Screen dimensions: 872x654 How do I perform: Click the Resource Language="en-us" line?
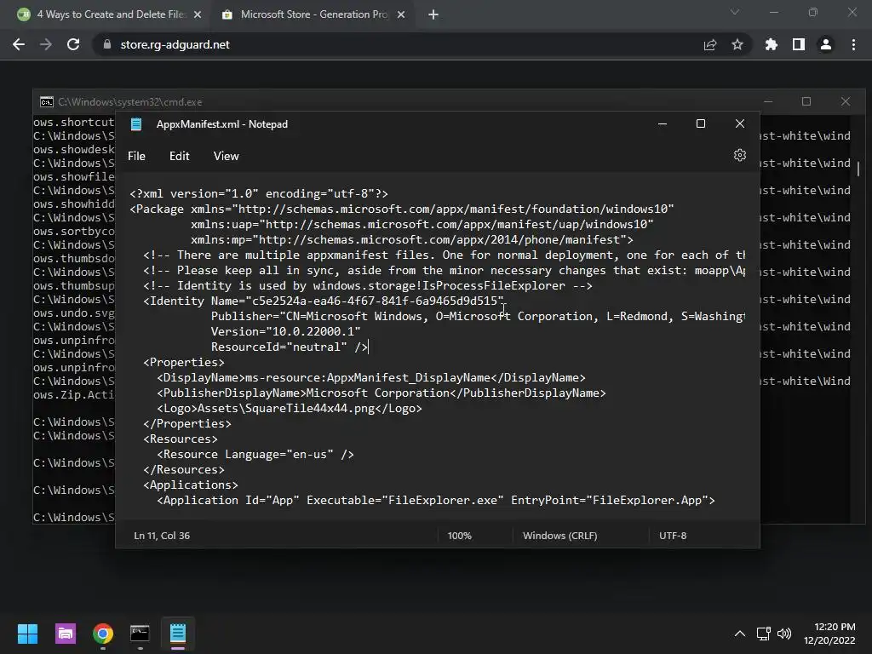(255, 455)
